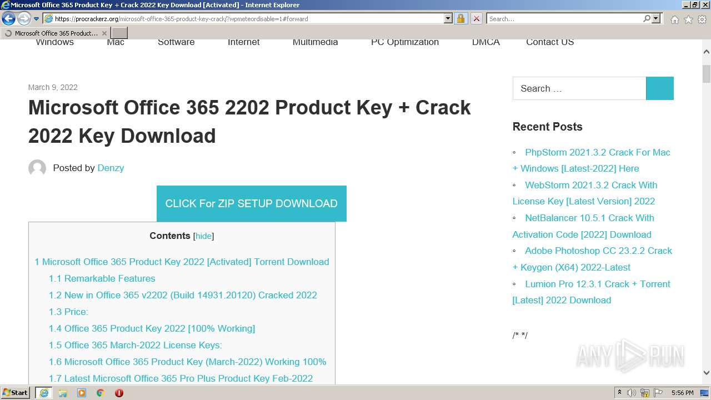Screen dimensions: 711x400
Task: Open Adobe Photoshop CC 23.2.2 recent post
Action: click(x=592, y=259)
